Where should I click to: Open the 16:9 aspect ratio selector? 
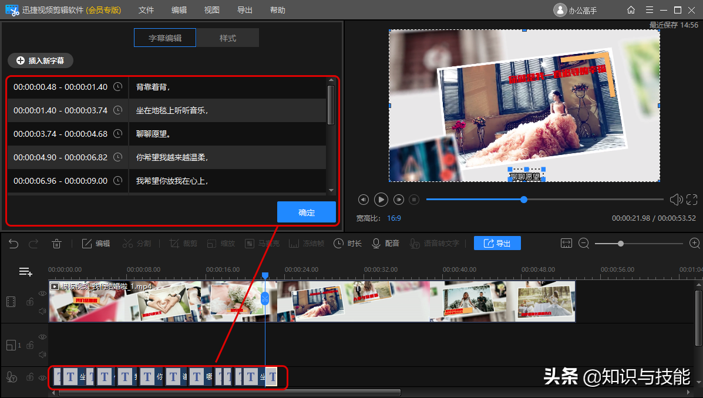[x=393, y=218]
